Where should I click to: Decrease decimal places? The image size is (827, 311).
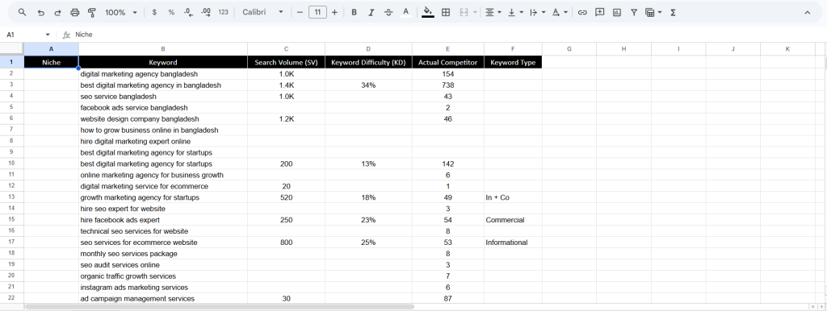coord(189,12)
